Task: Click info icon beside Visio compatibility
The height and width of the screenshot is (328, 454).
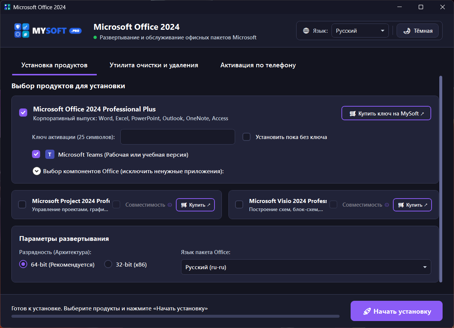Action: 387,205
